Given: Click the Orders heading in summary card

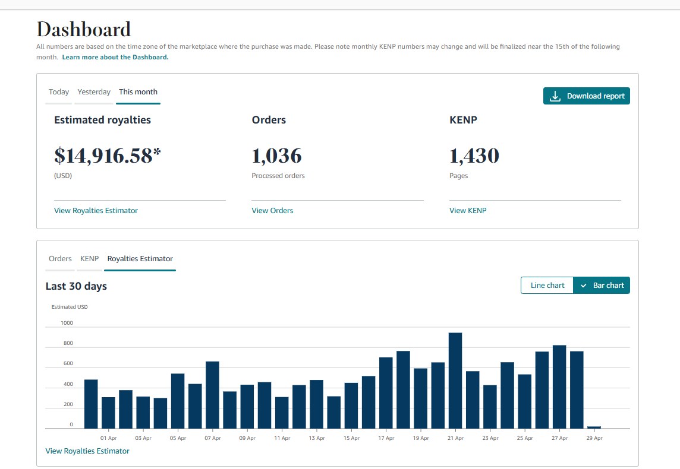Looking at the screenshot, I should tap(269, 120).
